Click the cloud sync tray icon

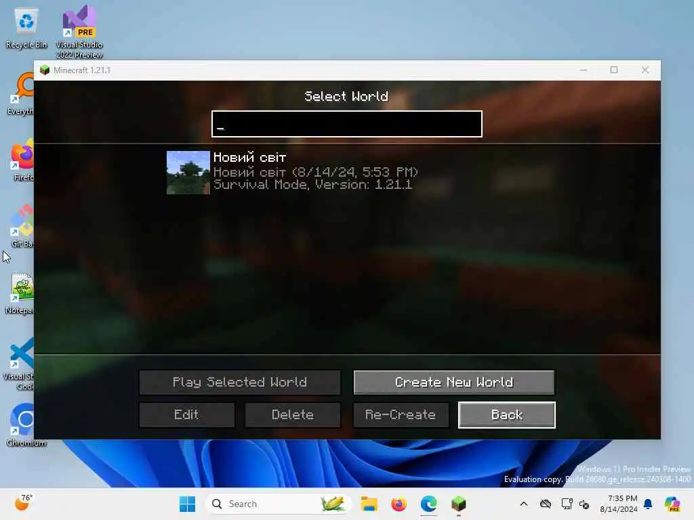[546, 504]
